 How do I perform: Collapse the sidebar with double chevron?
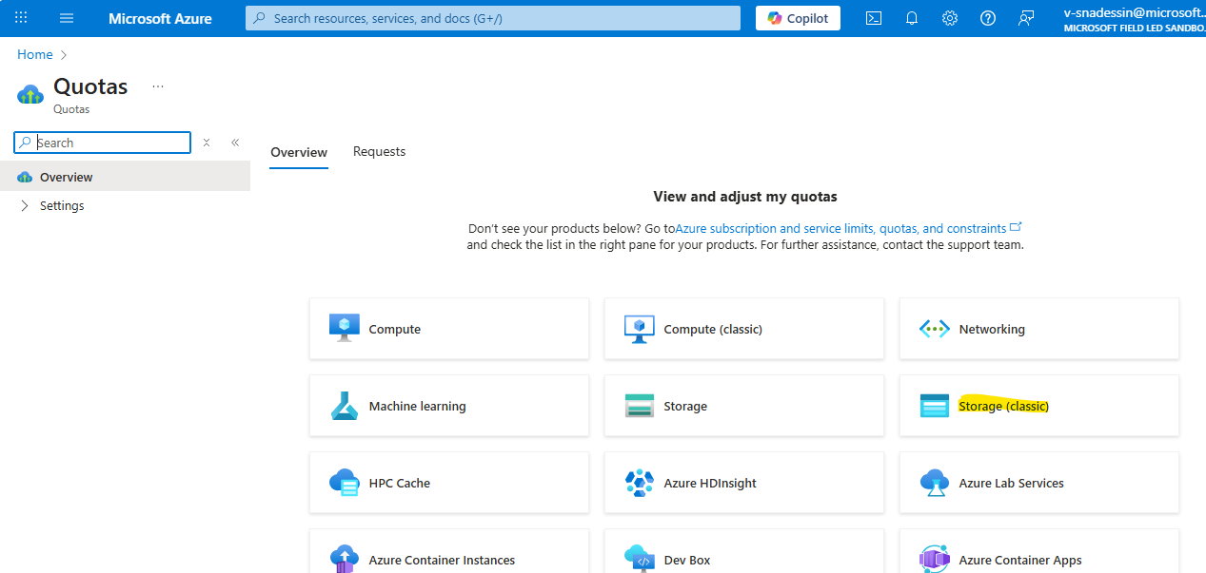pyautogui.click(x=235, y=143)
